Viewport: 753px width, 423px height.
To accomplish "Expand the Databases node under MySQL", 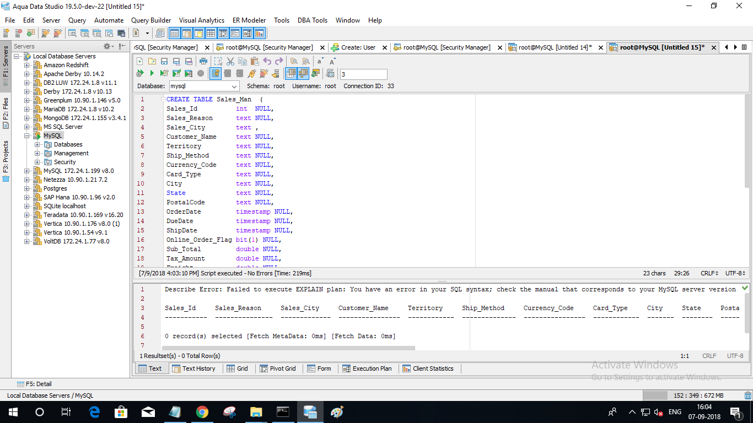I will click(37, 144).
